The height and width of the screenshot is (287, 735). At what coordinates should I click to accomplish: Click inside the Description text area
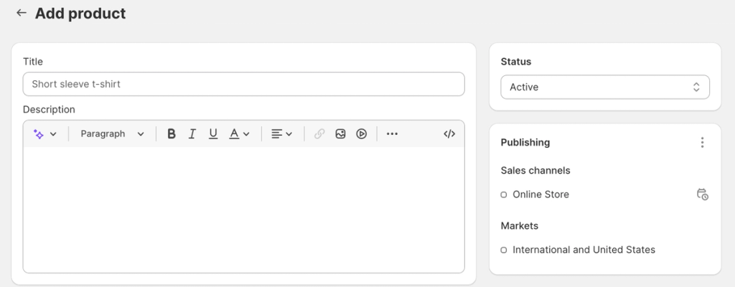coord(244,210)
